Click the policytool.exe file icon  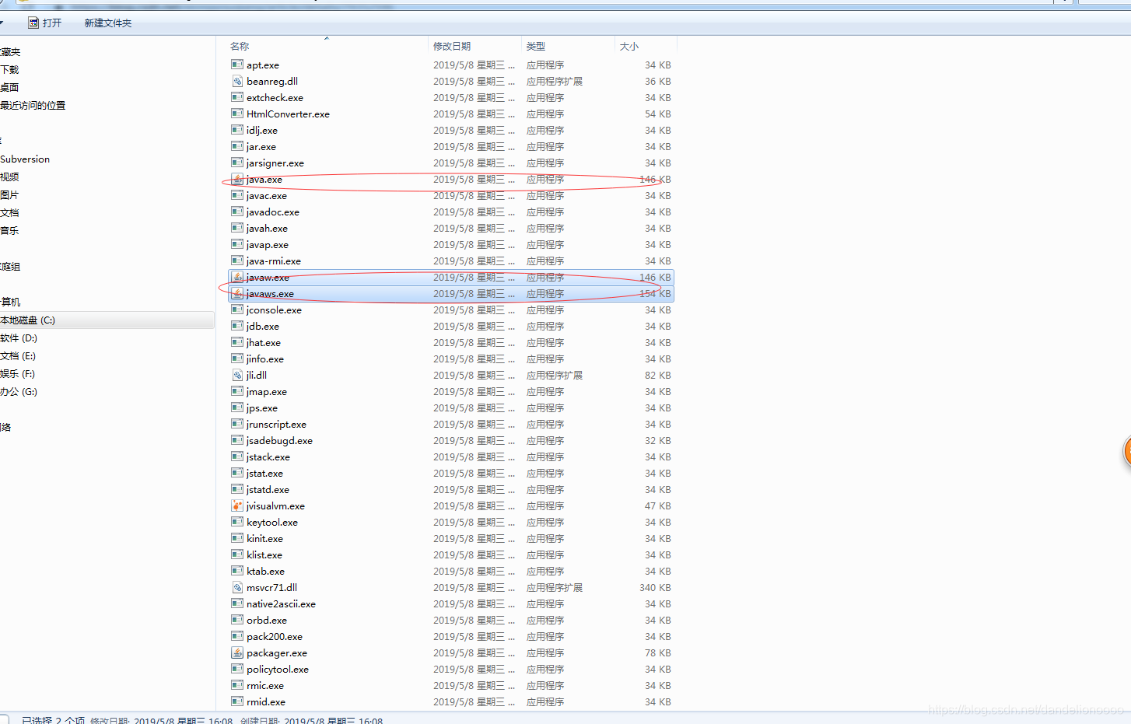pos(237,669)
